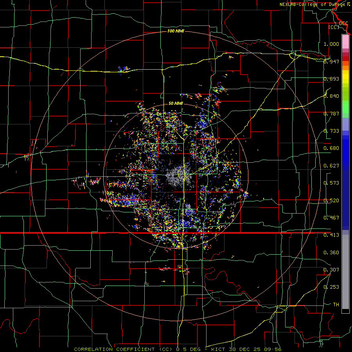Click the 100 NMI range ring label
The image size is (352, 352).
pos(176,31)
